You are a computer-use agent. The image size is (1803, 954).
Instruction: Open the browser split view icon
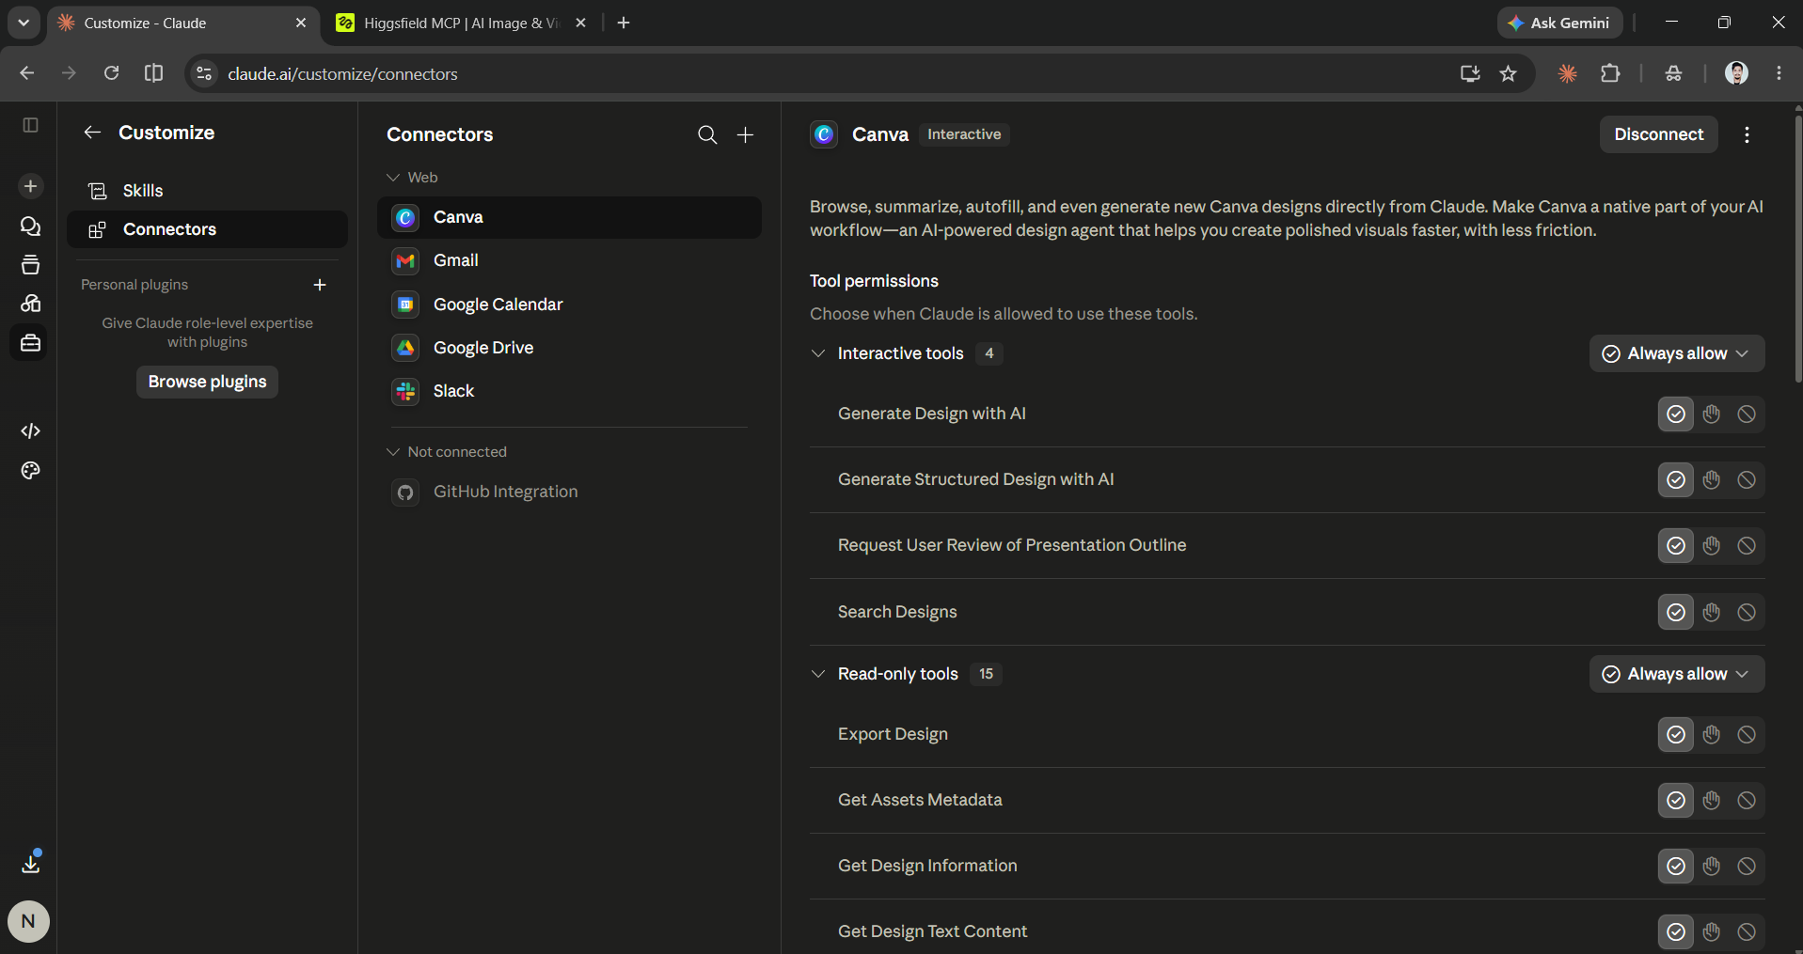click(x=153, y=73)
